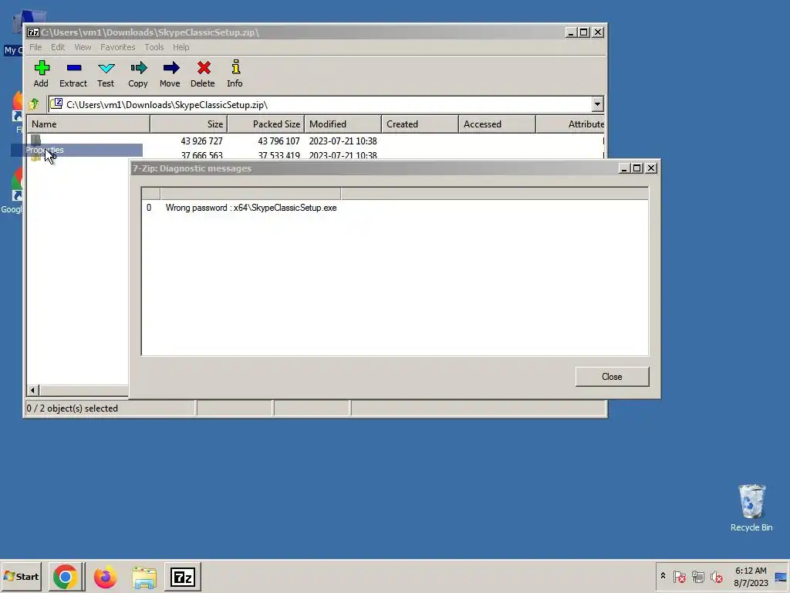Screen dimensions: 790x593
Task: Go up one folder level icon
Action: (x=34, y=104)
